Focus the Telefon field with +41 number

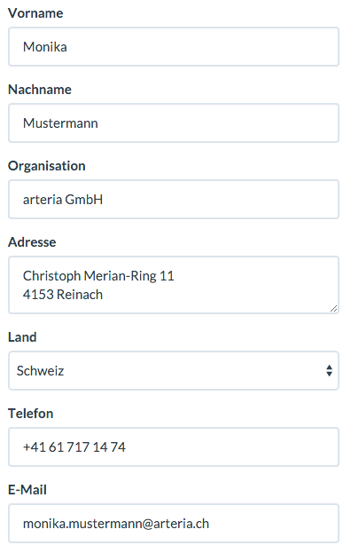coord(174,446)
